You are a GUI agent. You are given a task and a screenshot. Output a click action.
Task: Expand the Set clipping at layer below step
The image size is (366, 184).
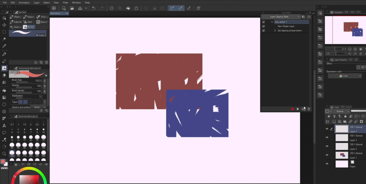click(x=275, y=30)
